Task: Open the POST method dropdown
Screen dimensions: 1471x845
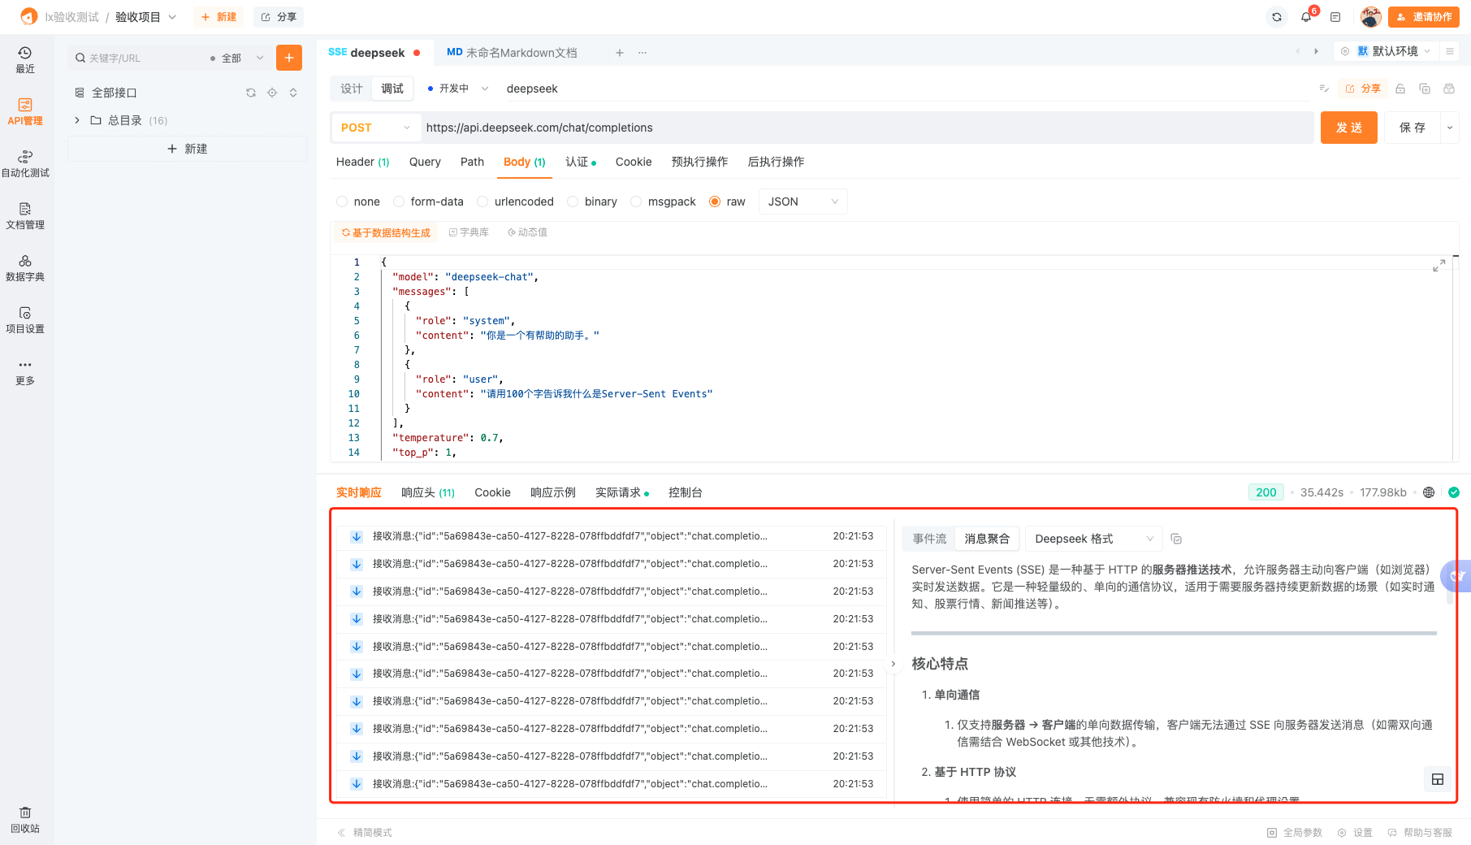Action: click(x=375, y=128)
